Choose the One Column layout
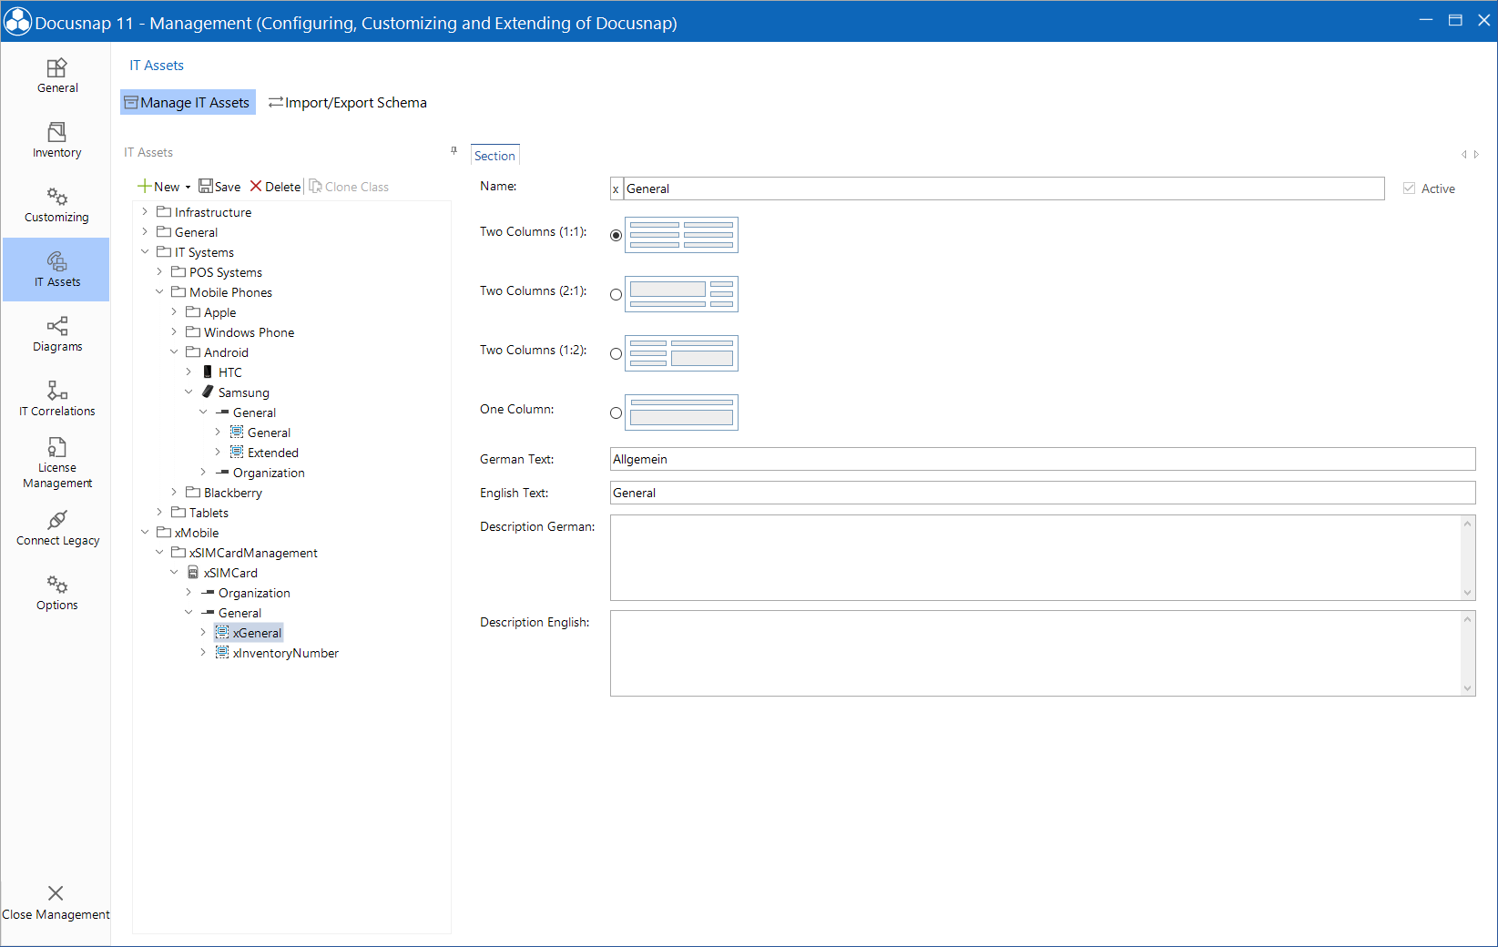 coord(617,412)
